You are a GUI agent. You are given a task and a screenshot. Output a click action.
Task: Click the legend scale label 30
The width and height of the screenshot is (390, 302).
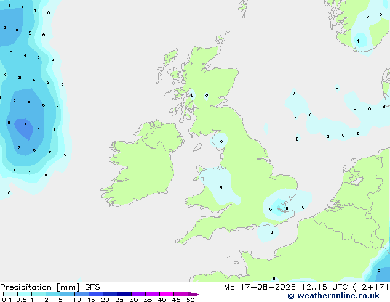coord(133,300)
